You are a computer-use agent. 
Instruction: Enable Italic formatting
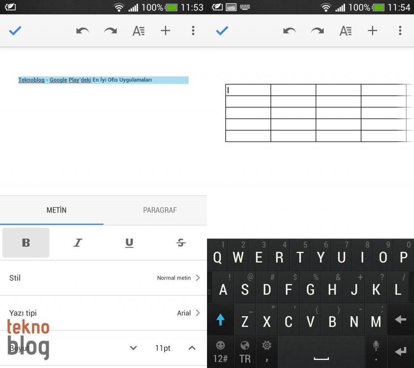(x=77, y=243)
